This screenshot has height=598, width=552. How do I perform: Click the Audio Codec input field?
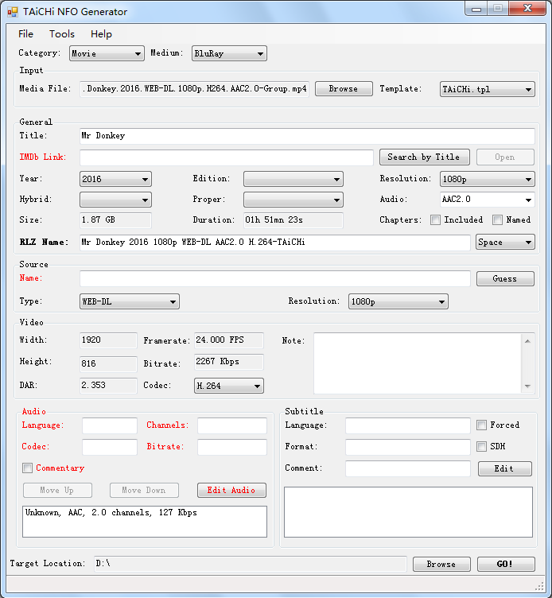pos(110,447)
